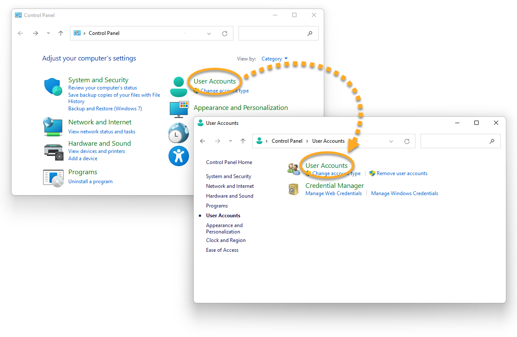Open recent locations dropdown in User Accounts window
517x337 pixels.
230,141
